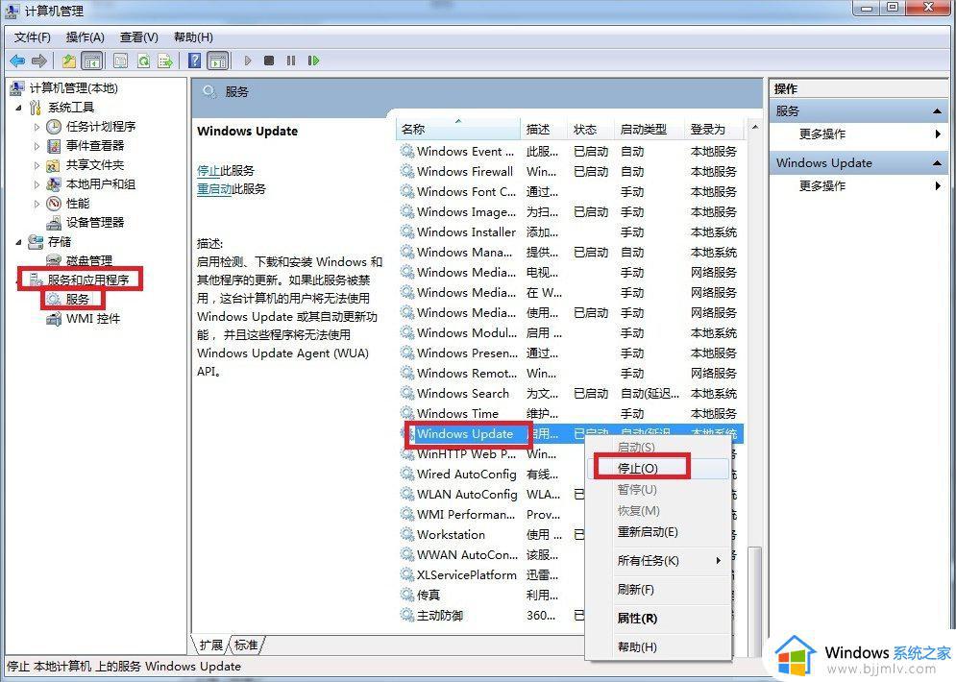The image size is (956, 682).
Task: Select 本地用户和组 in the tree
Action: pyautogui.click(x=100, y=184)
